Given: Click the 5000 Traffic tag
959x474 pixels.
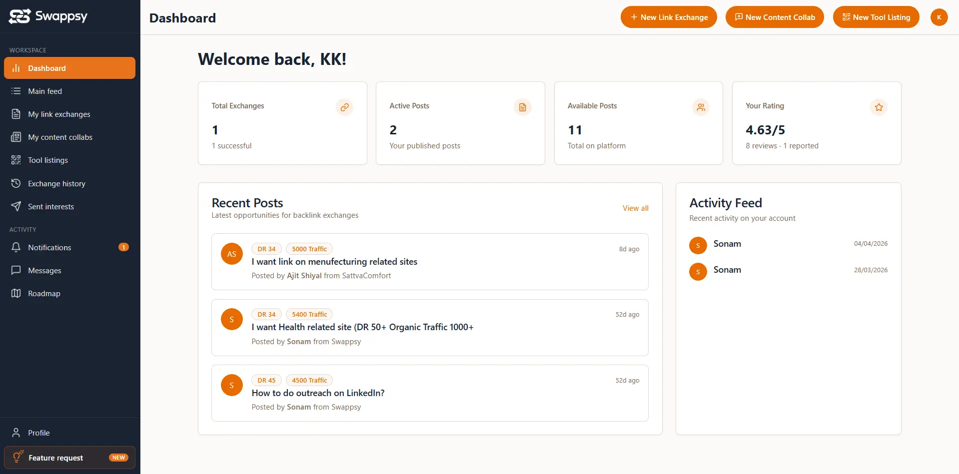Looking at the screenshot, I should (309, 249).
